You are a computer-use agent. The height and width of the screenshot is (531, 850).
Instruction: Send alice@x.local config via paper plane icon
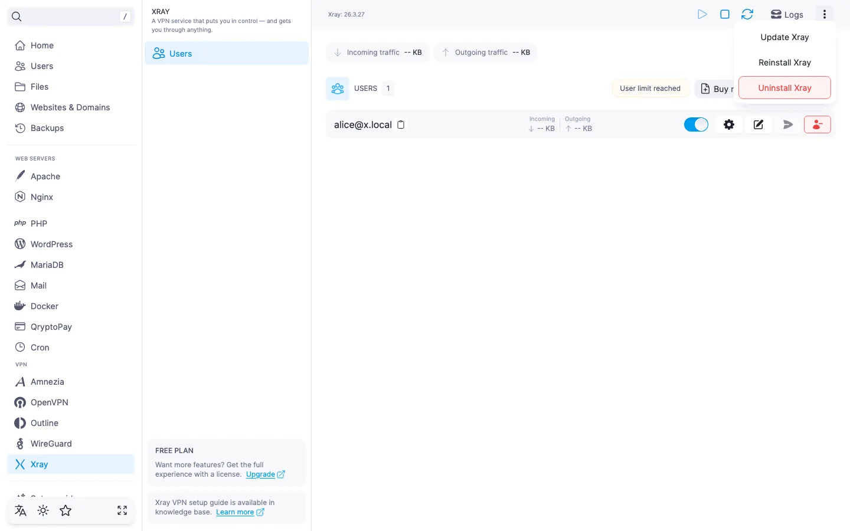coord(788,124)
